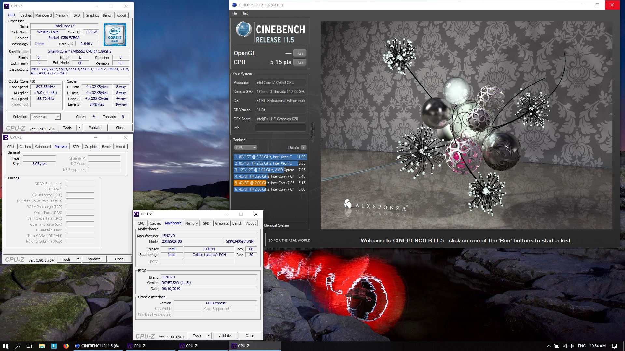625x351 pixels.
Task: Open the Cinebench Help menu
Action: click(245, 13)
